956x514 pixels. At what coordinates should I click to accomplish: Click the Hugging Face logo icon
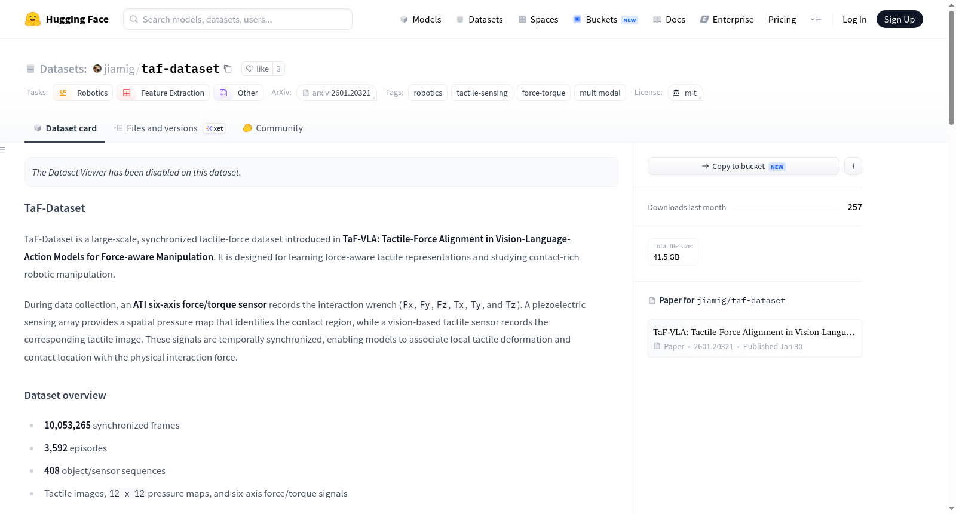point(33,19)
